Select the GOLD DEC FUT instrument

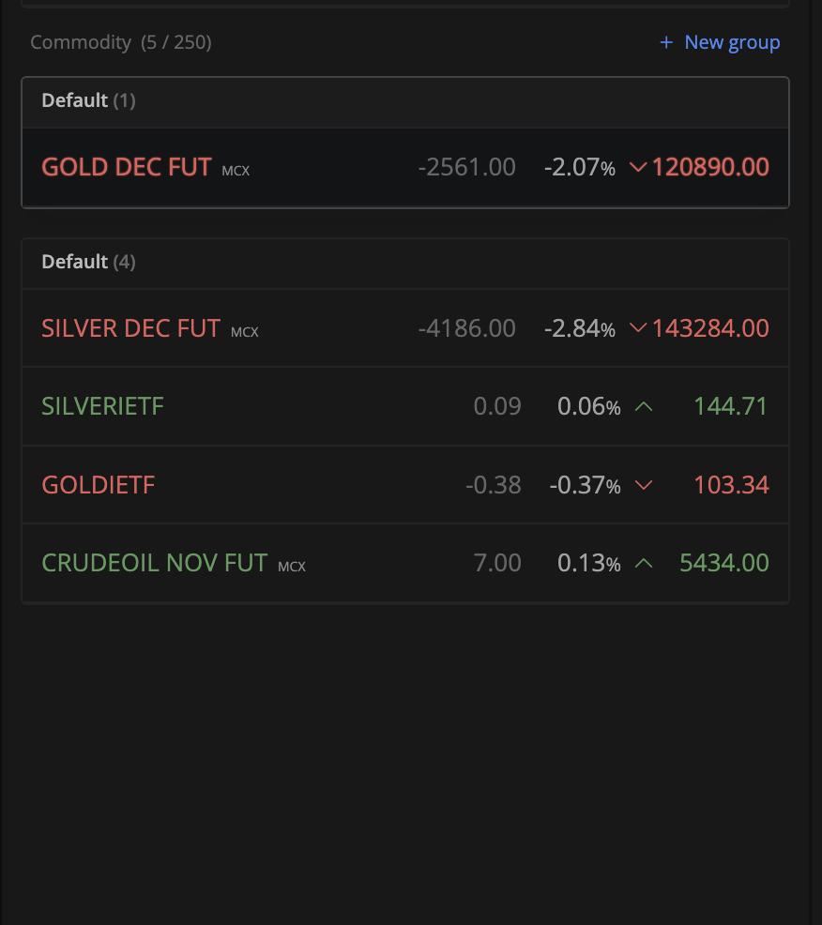coord(126,168)
